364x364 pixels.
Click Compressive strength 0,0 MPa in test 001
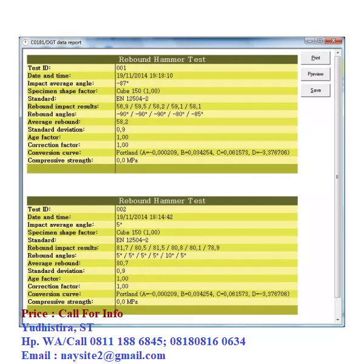point(127,160)
